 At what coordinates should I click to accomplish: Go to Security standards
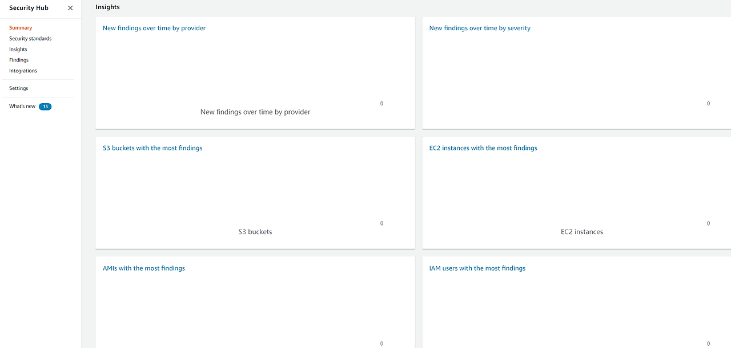tap(30, 39)
